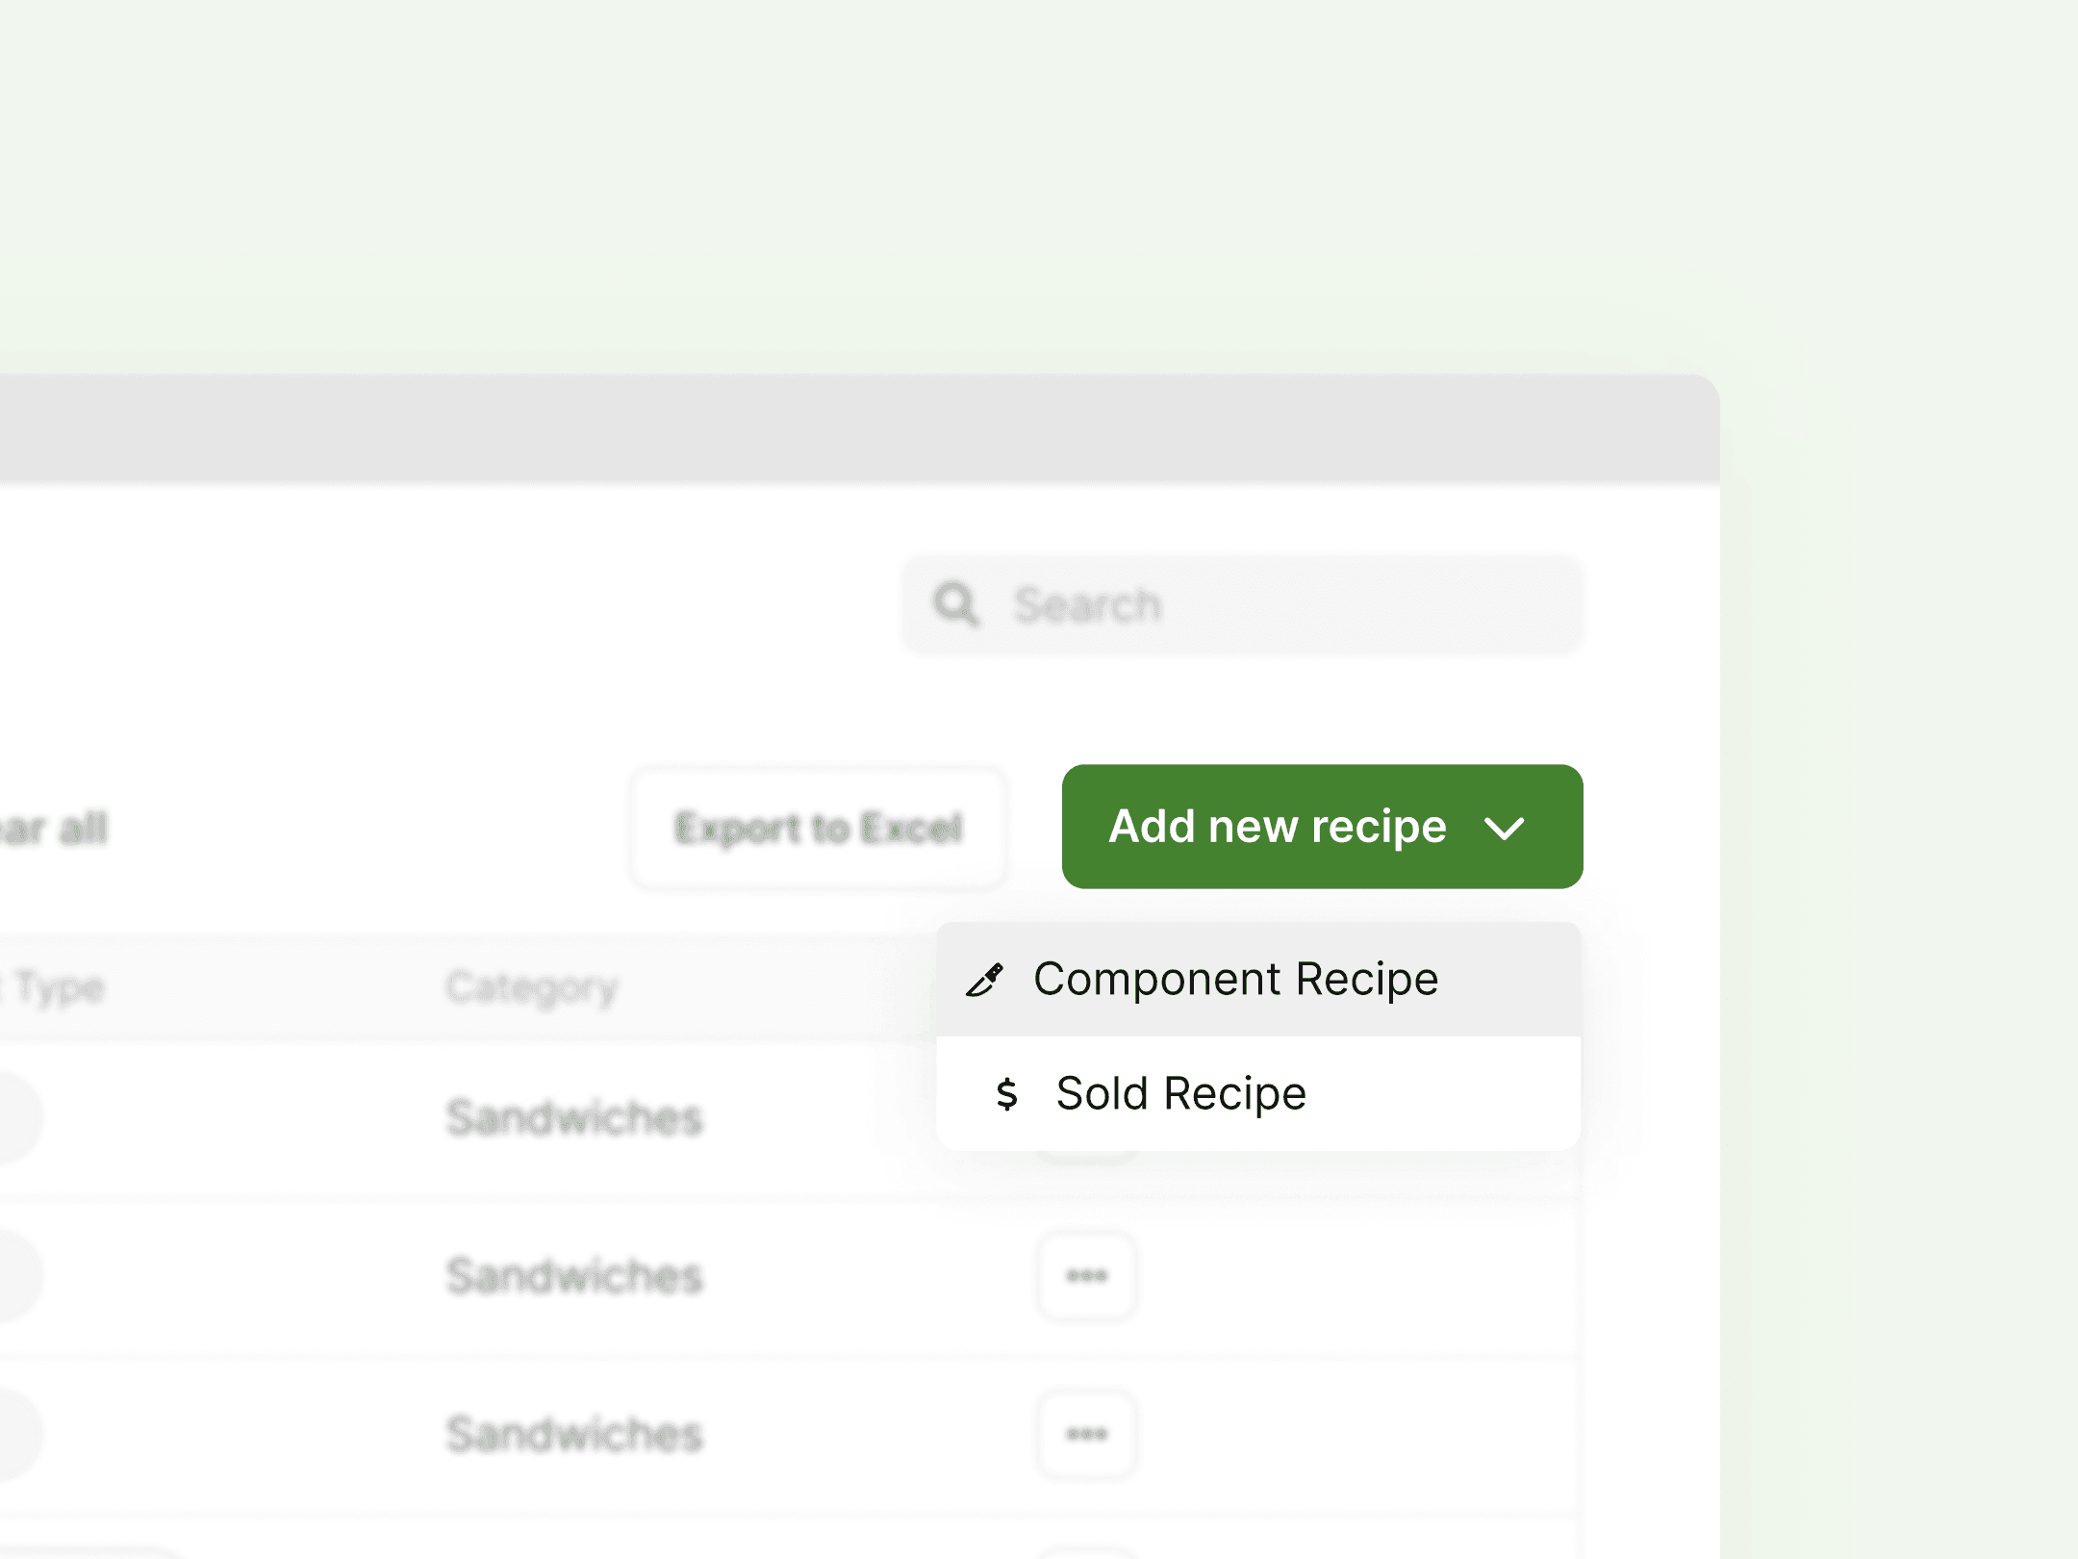Click the magnifying glass icon in search bar
The height and width of the screenshot is (1559, 2078).
pos(954,604)
